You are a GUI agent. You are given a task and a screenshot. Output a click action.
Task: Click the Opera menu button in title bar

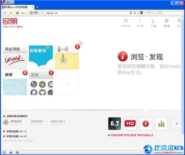pos(7,2)
